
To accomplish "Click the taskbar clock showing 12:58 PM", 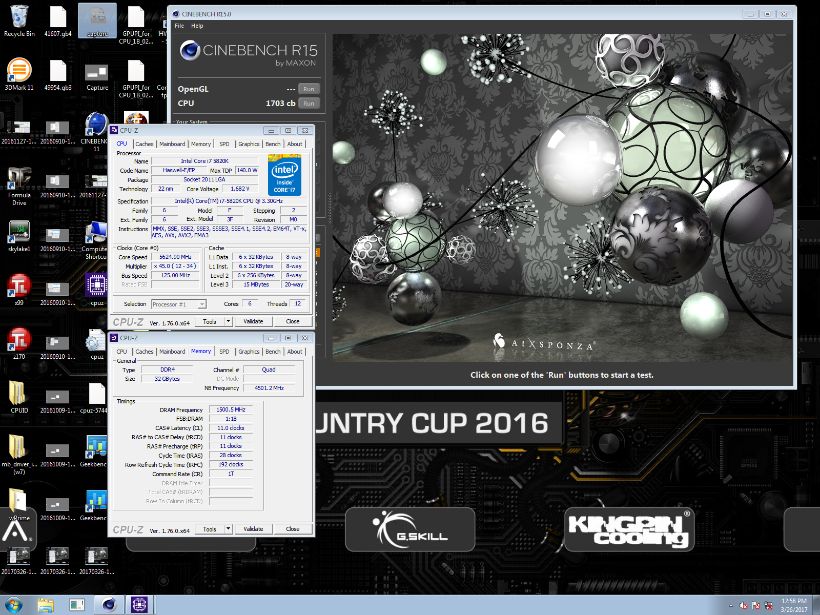I will pos(794,605).
